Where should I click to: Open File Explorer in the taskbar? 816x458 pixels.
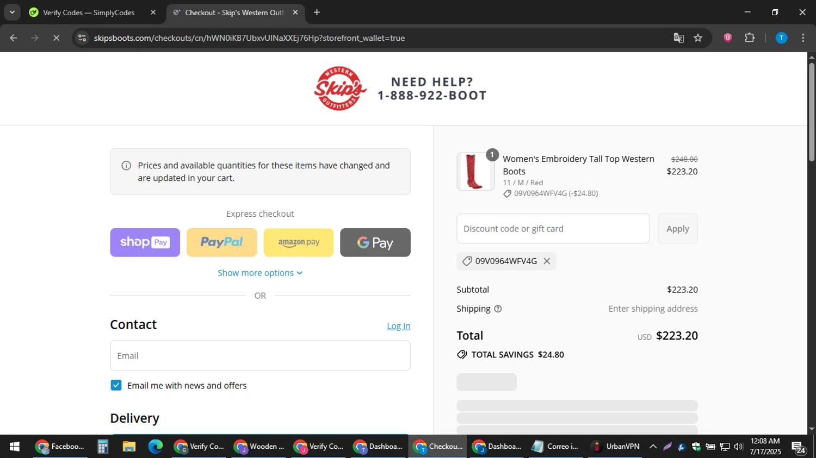click(x=129, y=447)
